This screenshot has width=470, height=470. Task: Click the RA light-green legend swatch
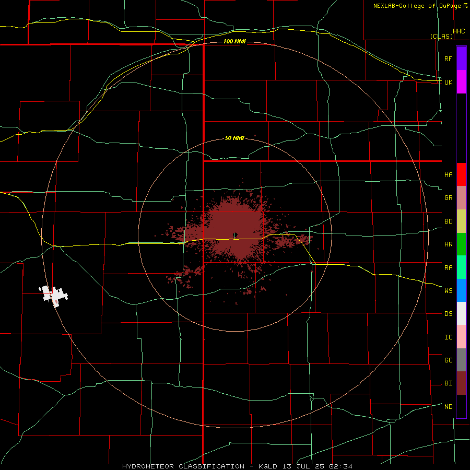click(461, 267)
